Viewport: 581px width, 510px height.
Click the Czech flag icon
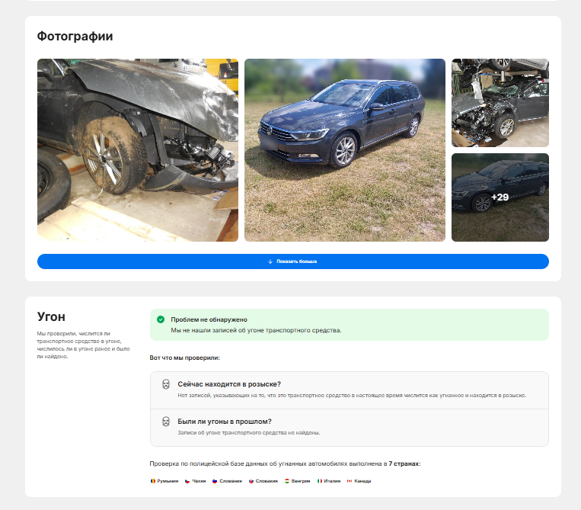[x=187, y=481]
